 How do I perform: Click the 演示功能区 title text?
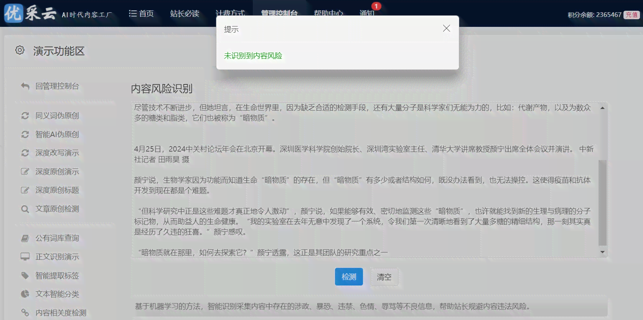(x=59, y=51)
